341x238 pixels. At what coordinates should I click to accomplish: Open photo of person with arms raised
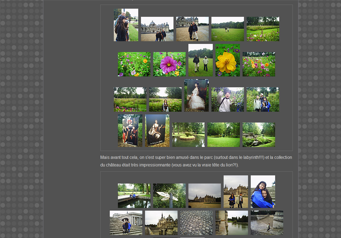(x=228, y=99)
